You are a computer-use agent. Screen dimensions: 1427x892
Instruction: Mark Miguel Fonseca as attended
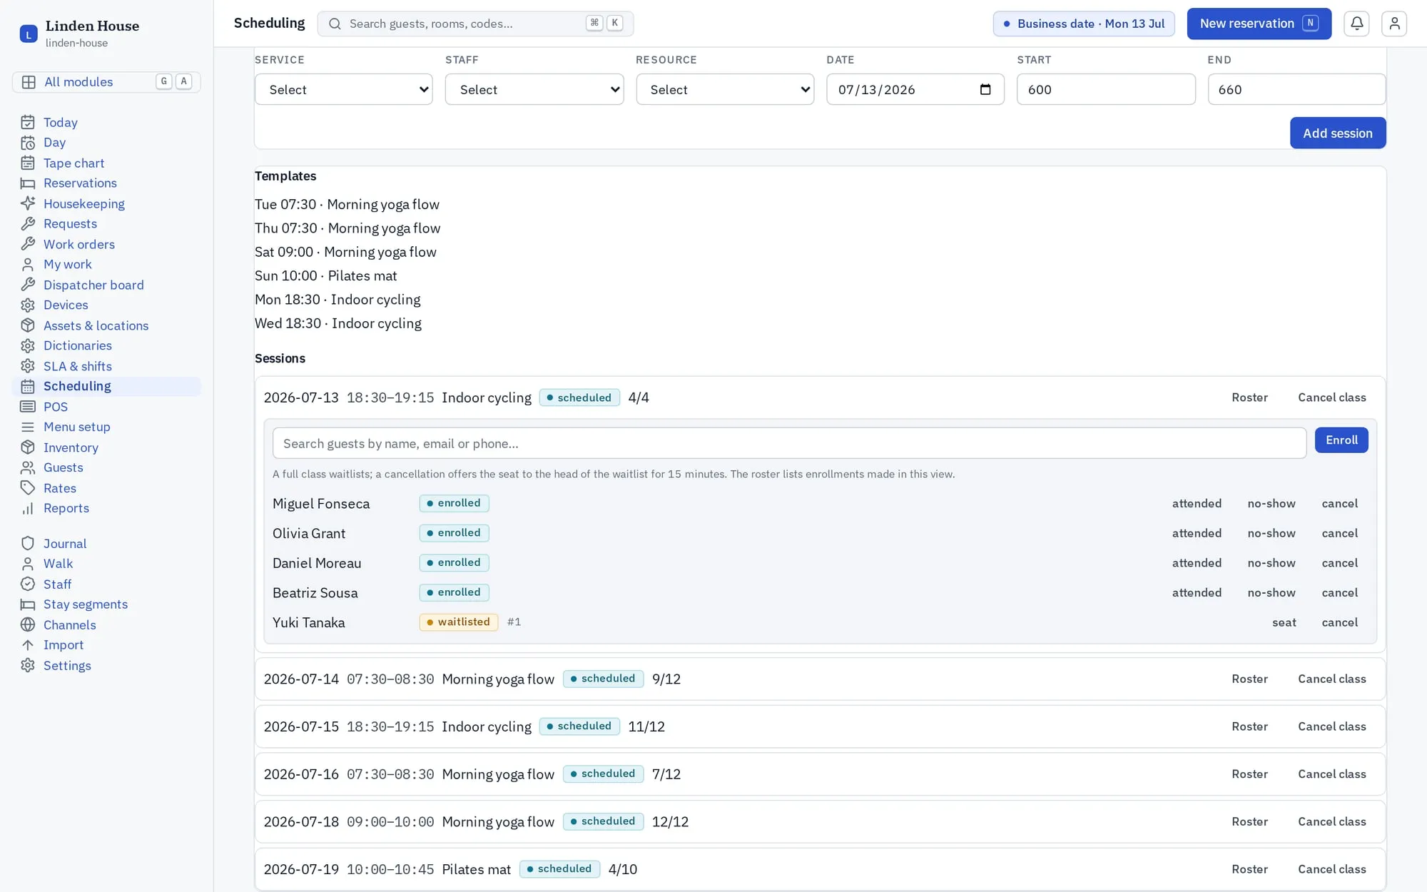point(1197,503)
